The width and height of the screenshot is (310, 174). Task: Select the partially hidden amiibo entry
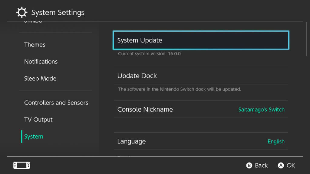33,22
